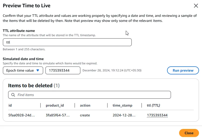Click the divider between action and time_stamp
This screenshot has width=202, height=138.
point(107,105)
